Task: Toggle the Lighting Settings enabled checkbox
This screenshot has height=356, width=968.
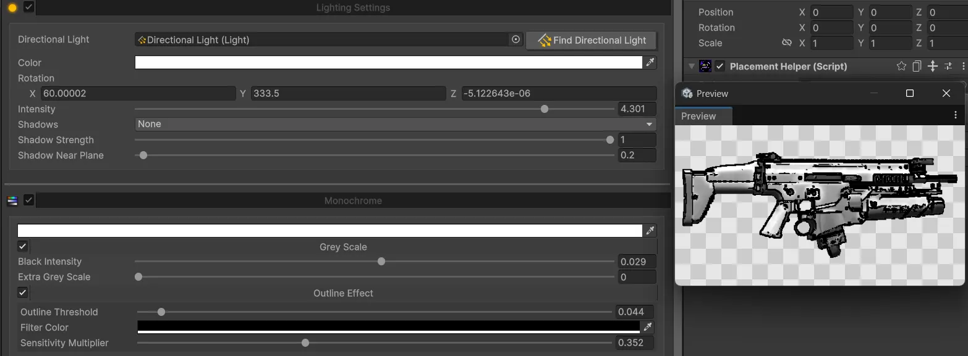Action: (28, 7)
